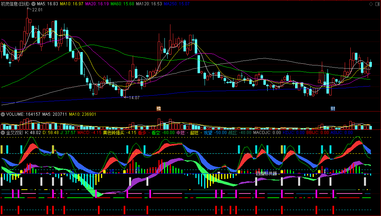Click the 初灵信息(日线) stock title
Screen dimensions: 381x216
coord(15,4)
